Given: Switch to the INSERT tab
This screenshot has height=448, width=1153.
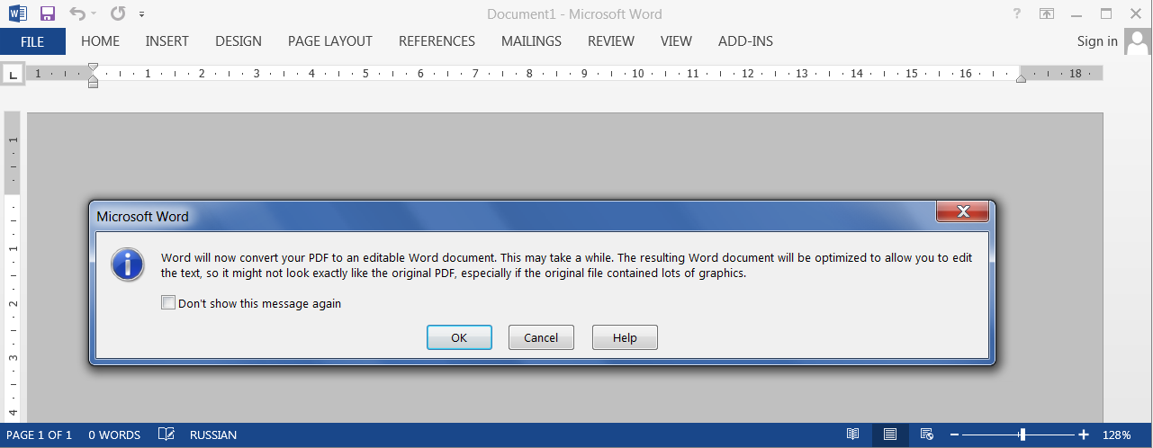Looking at the screenshot, I should (167, 41).
